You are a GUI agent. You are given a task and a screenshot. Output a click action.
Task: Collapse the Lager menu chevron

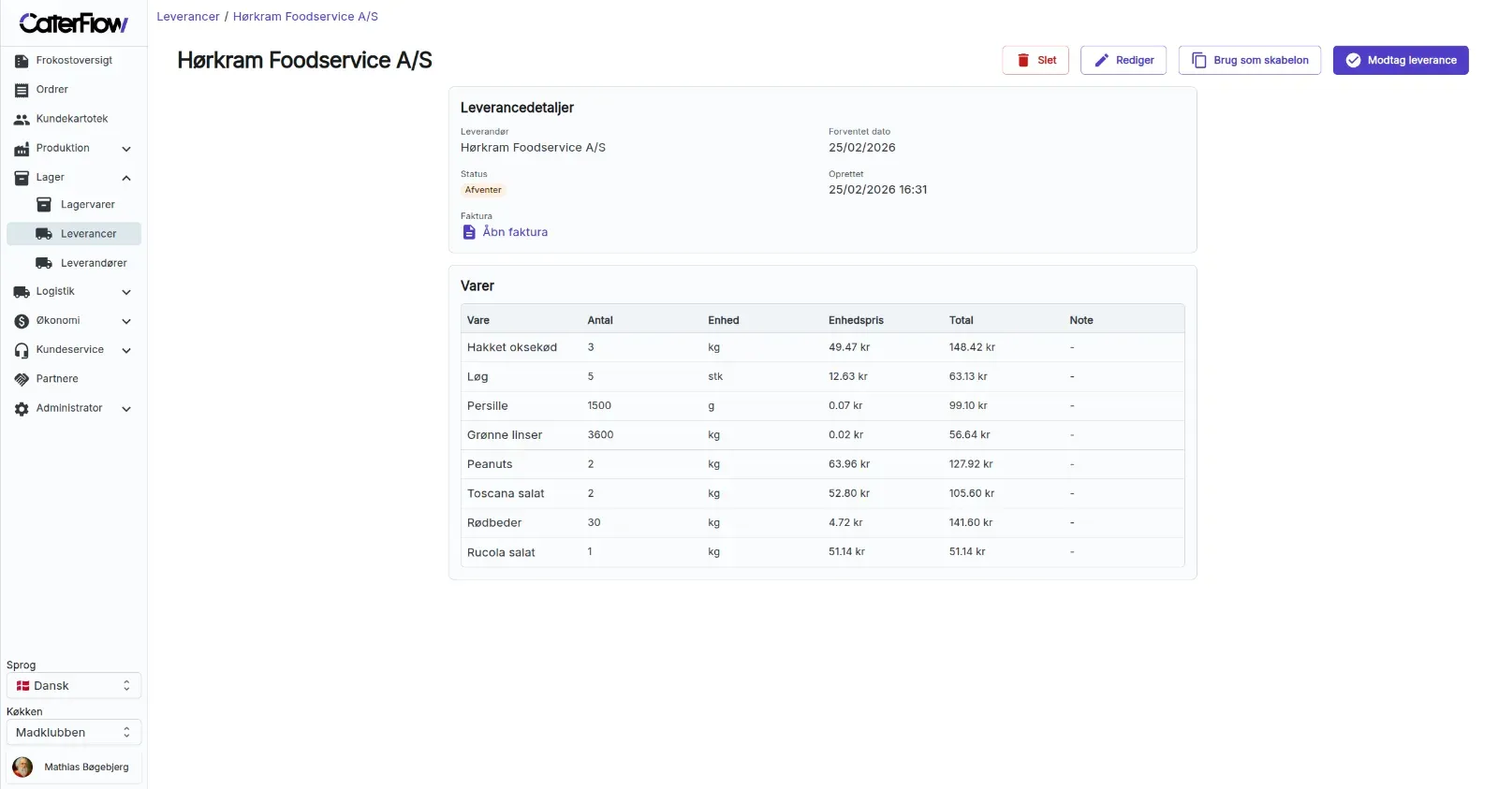click(x=126, y=178)
